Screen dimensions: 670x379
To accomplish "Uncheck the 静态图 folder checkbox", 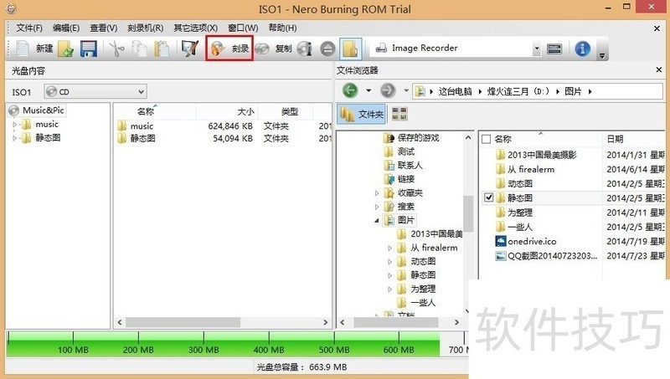I will click(x=489, y=197).
